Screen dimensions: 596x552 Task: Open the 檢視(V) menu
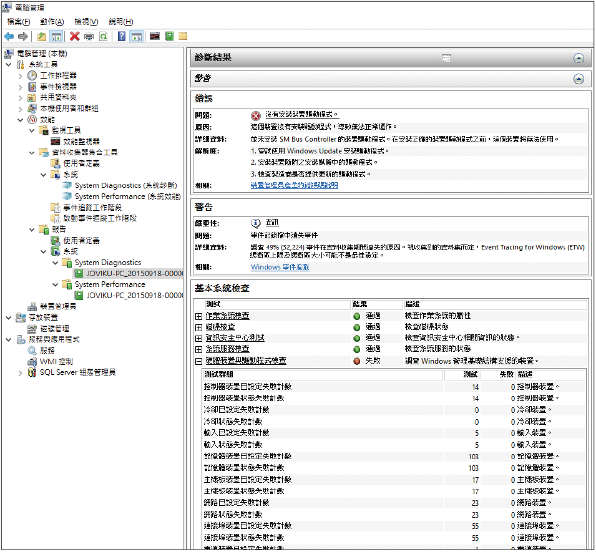[86, 22]
